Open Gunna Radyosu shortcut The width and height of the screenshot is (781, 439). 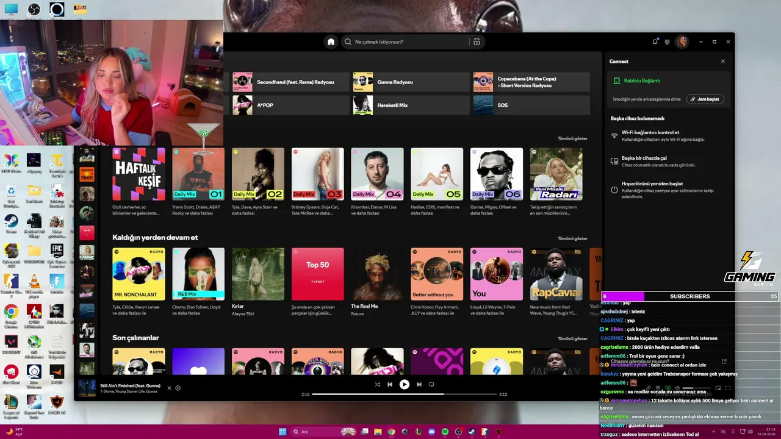411,82
